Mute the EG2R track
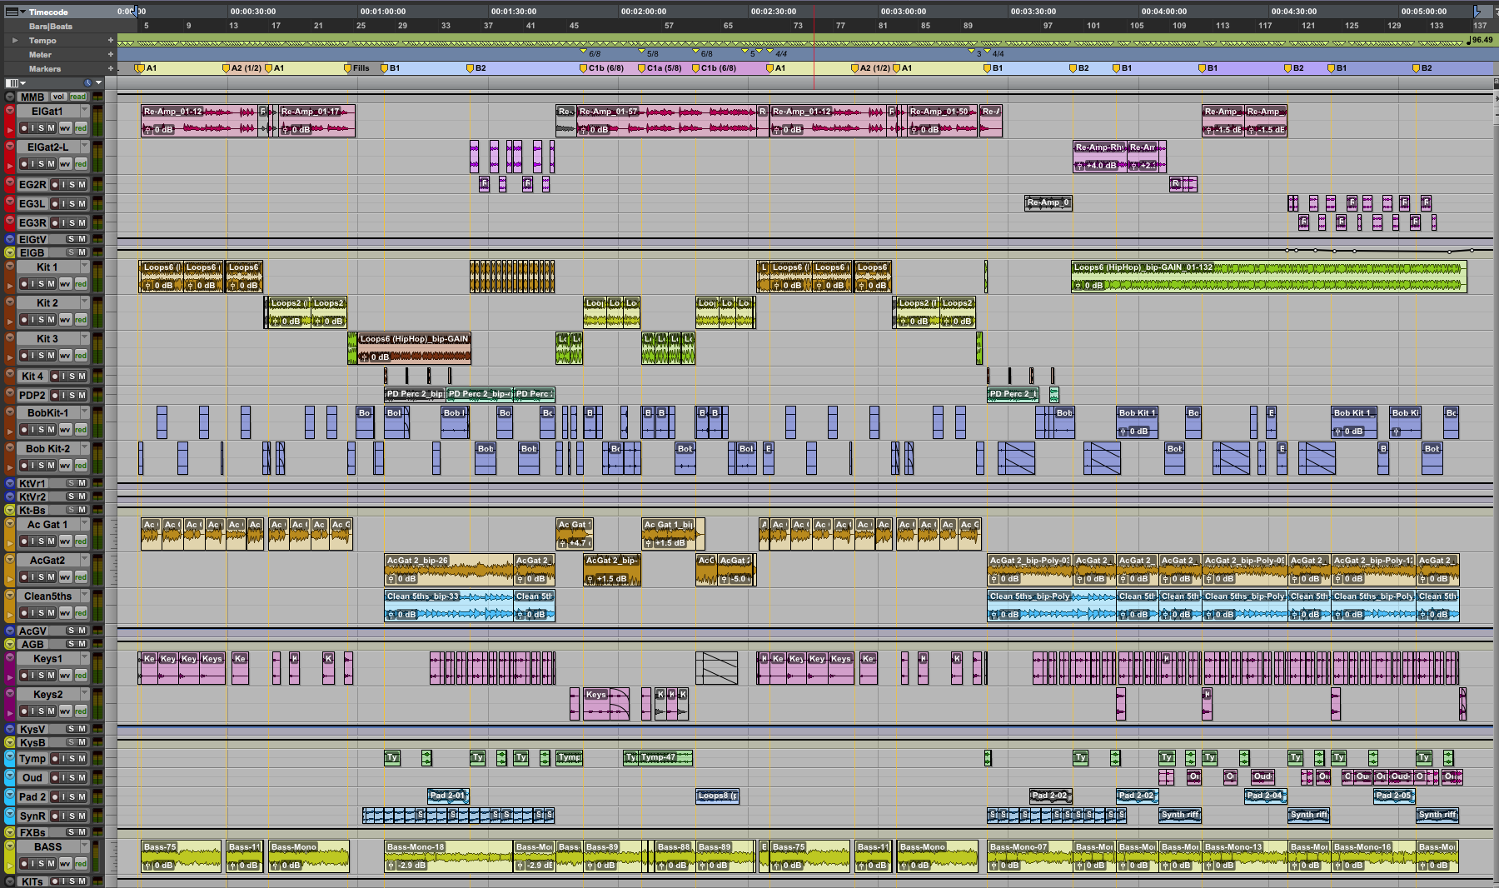 coord(82,185)
